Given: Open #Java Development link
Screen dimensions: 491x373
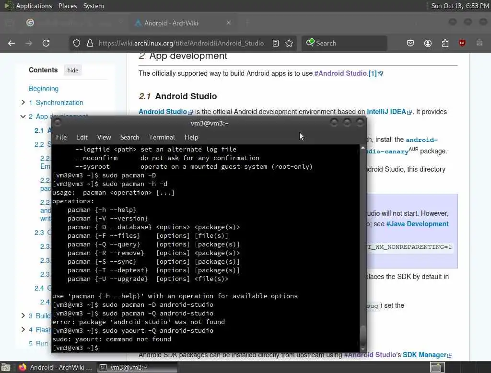Looking at the screenshot, I should 417,224.
